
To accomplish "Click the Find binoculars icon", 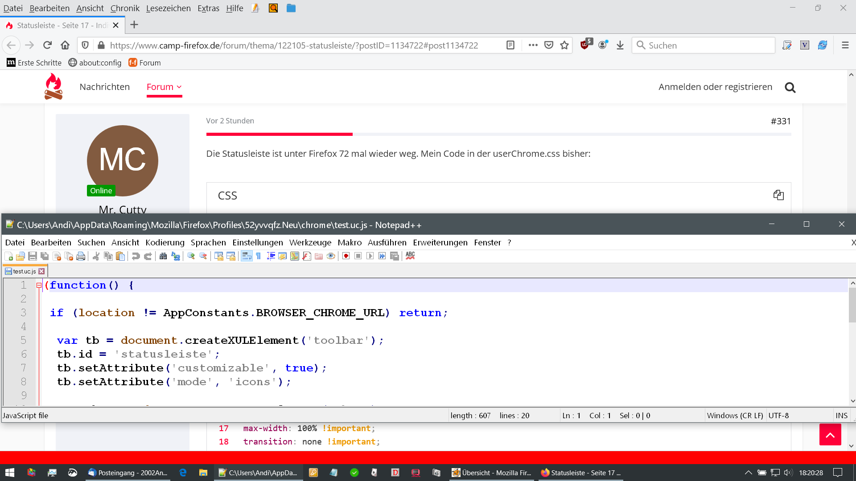I will tap(163, 256).
